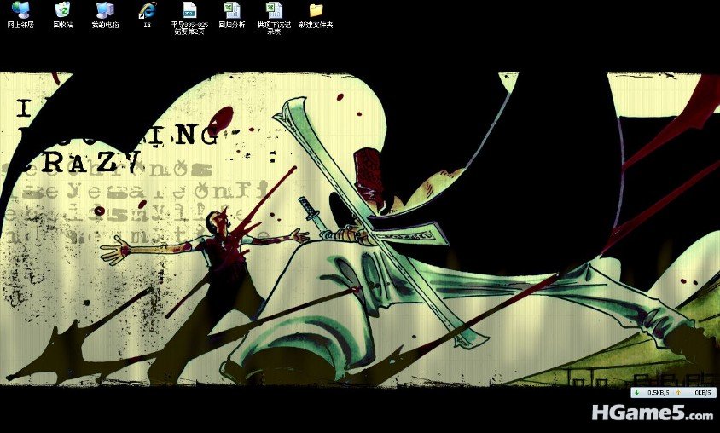Click the Internet Explorer shortcut icon

(x=148, y=10)
